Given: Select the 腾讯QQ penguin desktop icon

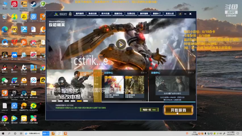Looking at the screenshot, I should pos(5,69).
